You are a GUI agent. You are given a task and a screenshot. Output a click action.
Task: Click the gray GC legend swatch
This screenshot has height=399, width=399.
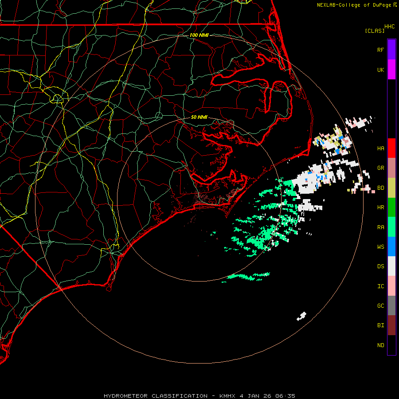tap(391, 305)
